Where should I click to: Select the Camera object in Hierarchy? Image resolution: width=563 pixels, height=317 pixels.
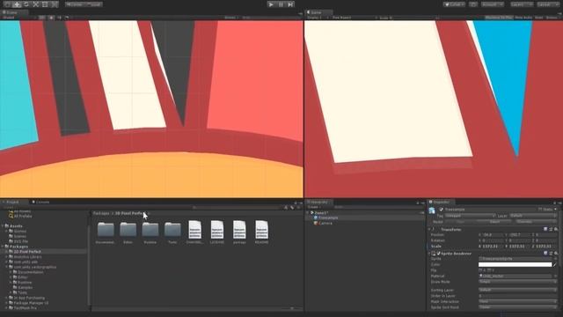[x=325, y=223]
